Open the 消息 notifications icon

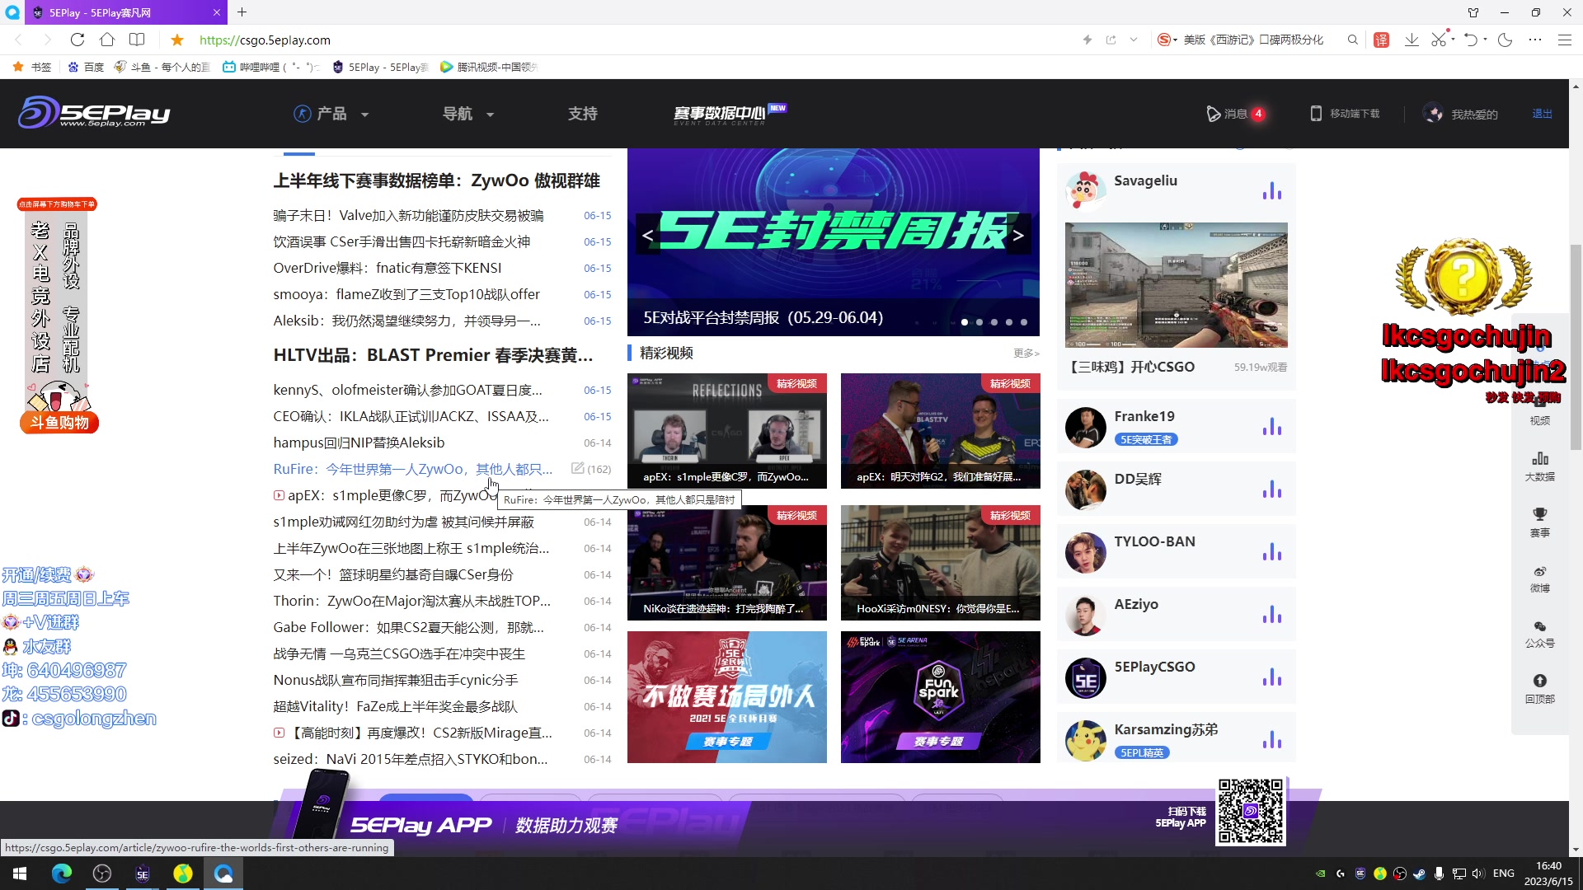pos(1213,114)
